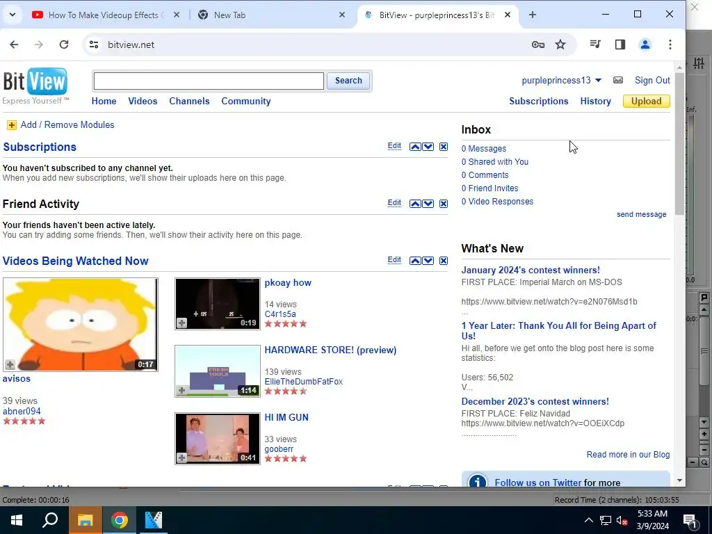Image resolution: width=712 pixels, height=534 pixels.
Task: Go to Subscriptions in top navigation
Action: point(539,102)
